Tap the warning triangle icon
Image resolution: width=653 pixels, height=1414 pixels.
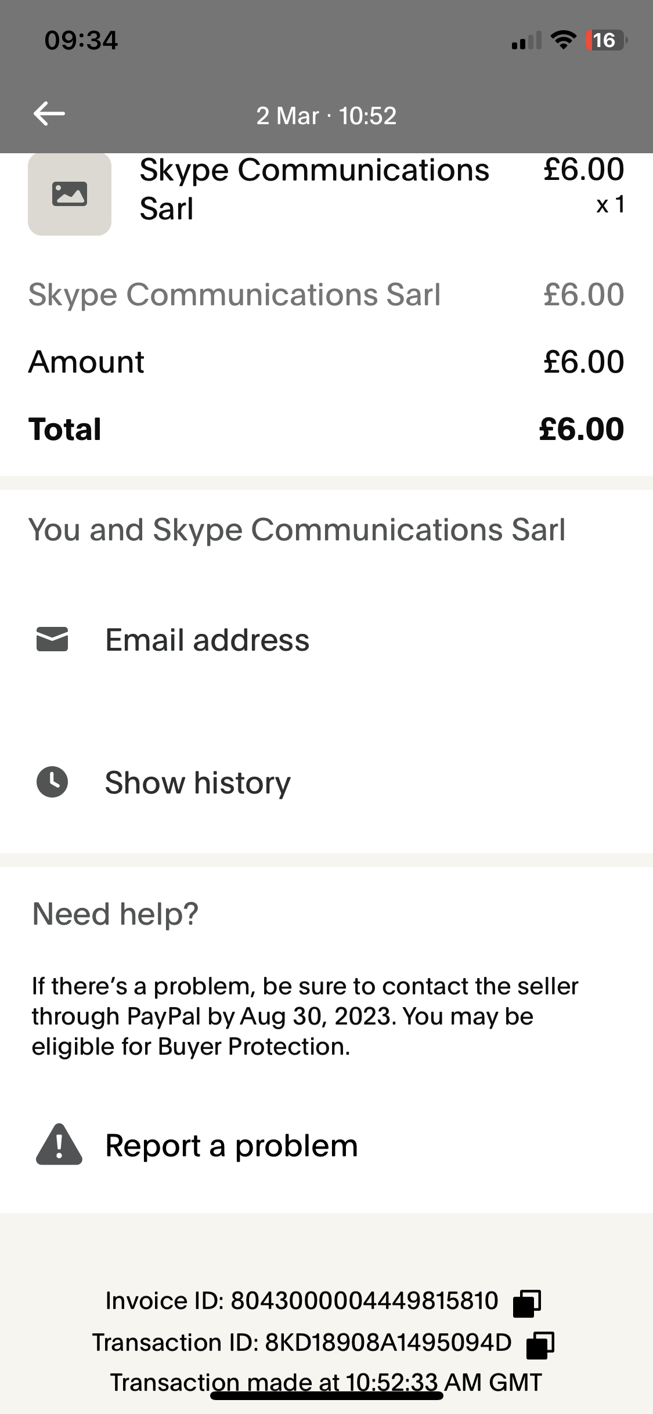(59, 1145)
